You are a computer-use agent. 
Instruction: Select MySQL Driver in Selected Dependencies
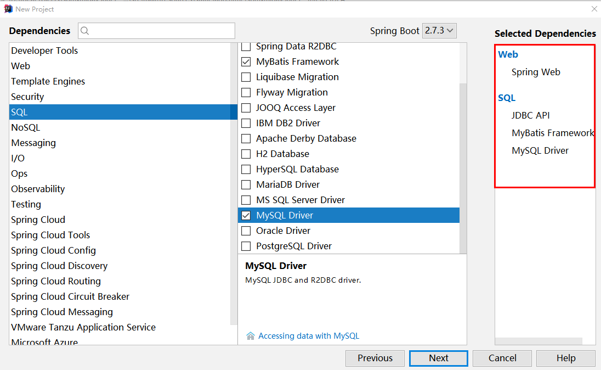tap(540, 151)
